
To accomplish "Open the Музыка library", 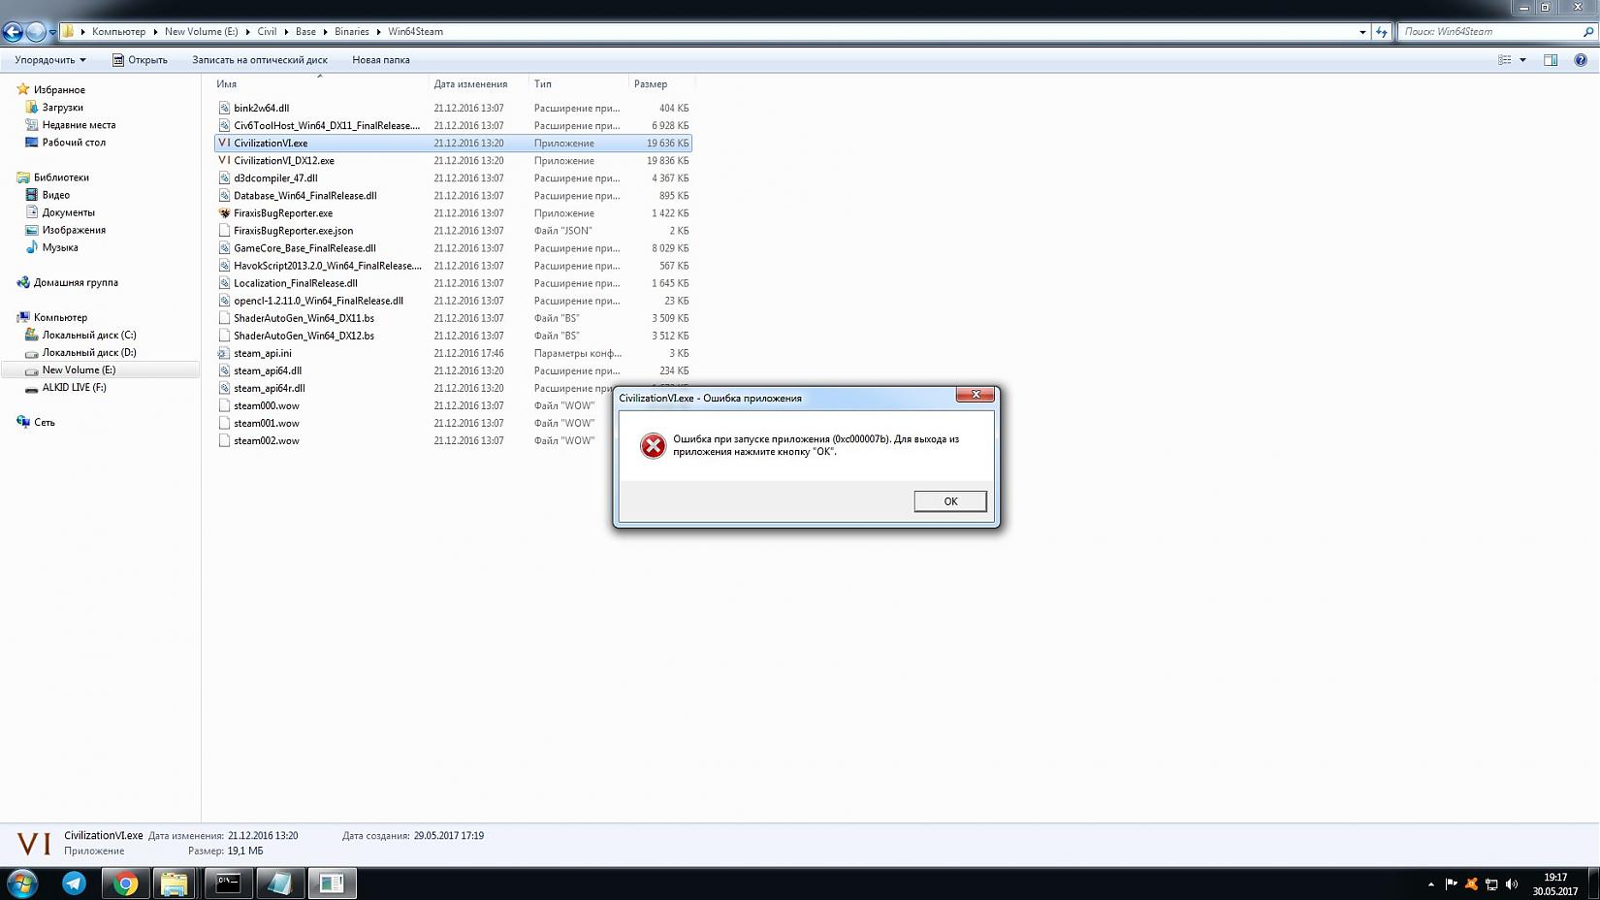I will [x=59, y=247].
